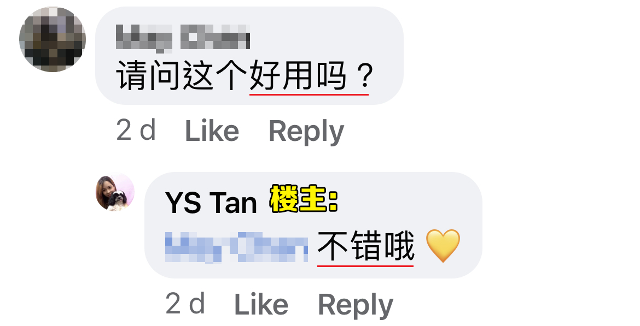This screenshot has height=326, width=640.
Task: Open the pixelated commenter profile picture
Action: click(x=53, y=39)
